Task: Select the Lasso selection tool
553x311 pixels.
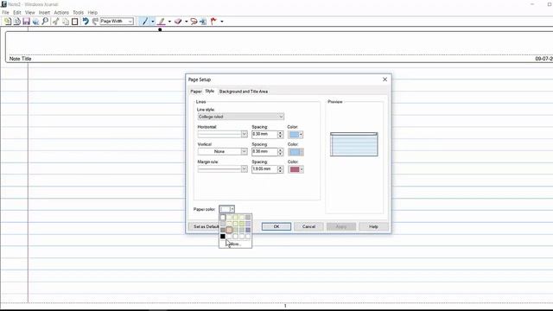Action: [x=194, y=22]
